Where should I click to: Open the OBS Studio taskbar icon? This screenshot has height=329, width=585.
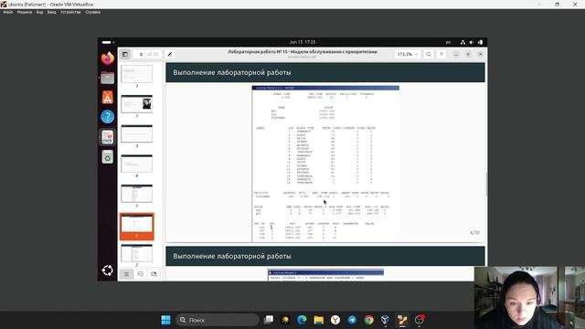tap(420, 320)
